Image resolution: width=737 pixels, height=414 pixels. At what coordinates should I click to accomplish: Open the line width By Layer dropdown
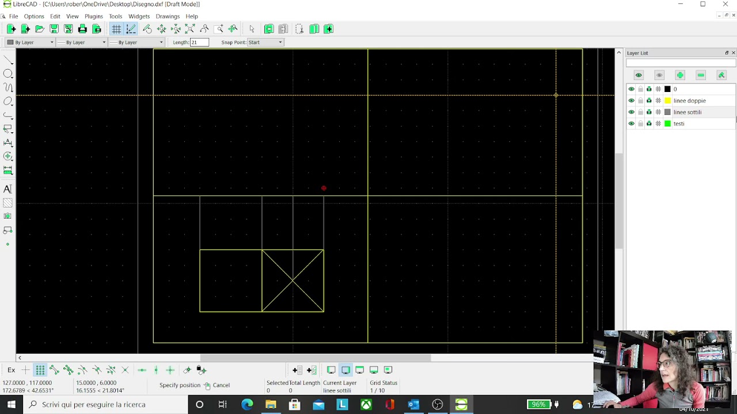coord(81,42)
